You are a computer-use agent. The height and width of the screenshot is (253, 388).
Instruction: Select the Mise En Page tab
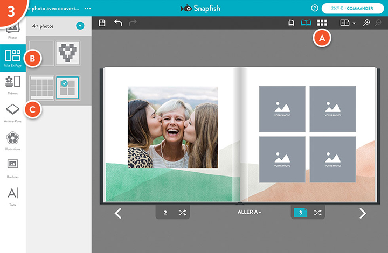click(x=13, y=58)
